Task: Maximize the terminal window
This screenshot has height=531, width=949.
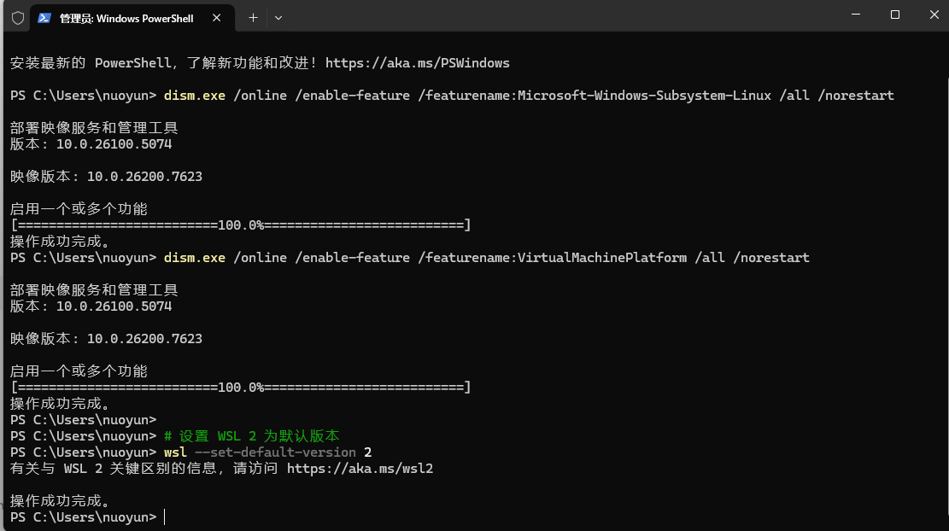Action: [895, 15]
